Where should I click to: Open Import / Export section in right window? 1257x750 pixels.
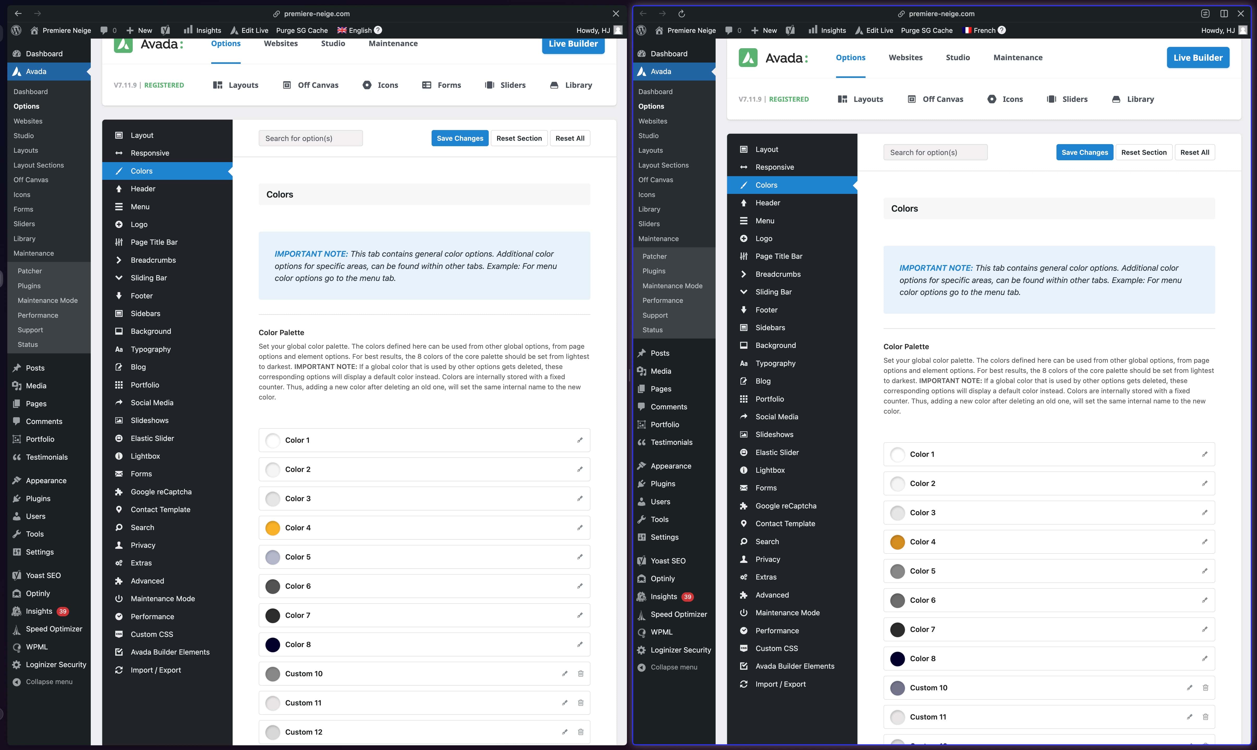792,684
